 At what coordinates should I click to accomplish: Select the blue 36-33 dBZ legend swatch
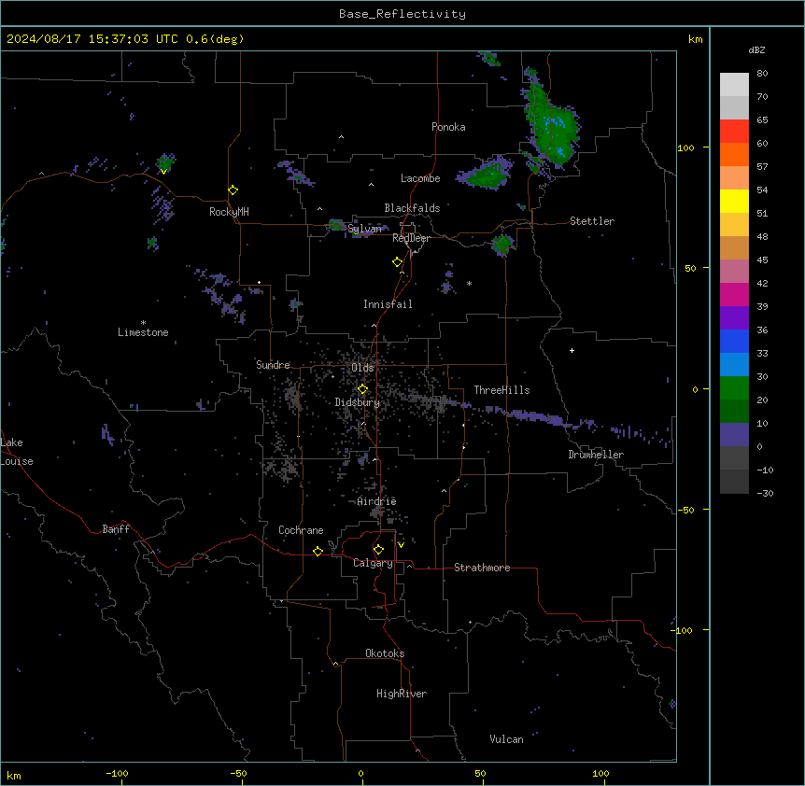pos(734,341)
